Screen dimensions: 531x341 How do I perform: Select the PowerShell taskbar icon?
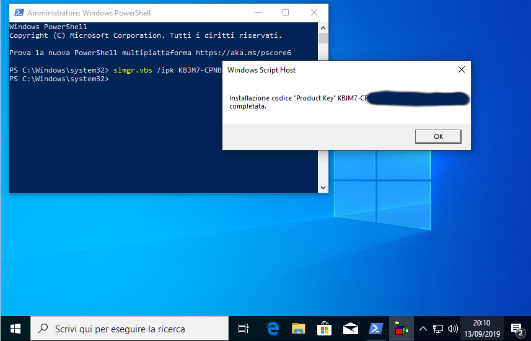pyautogui.click(x=376, y=329)
